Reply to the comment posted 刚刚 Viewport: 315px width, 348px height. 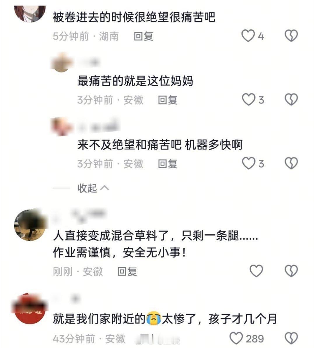click(127, 271)
